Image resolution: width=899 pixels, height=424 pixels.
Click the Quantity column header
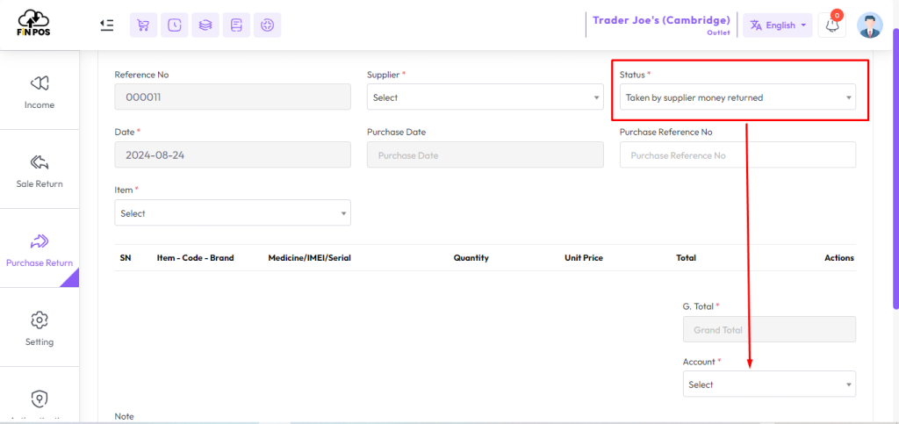click(471, 258)
